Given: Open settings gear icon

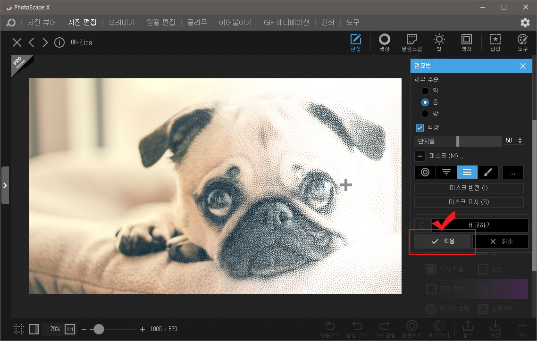Looking at the screenshot, I should pyautogui.click(x=525, y=23).
